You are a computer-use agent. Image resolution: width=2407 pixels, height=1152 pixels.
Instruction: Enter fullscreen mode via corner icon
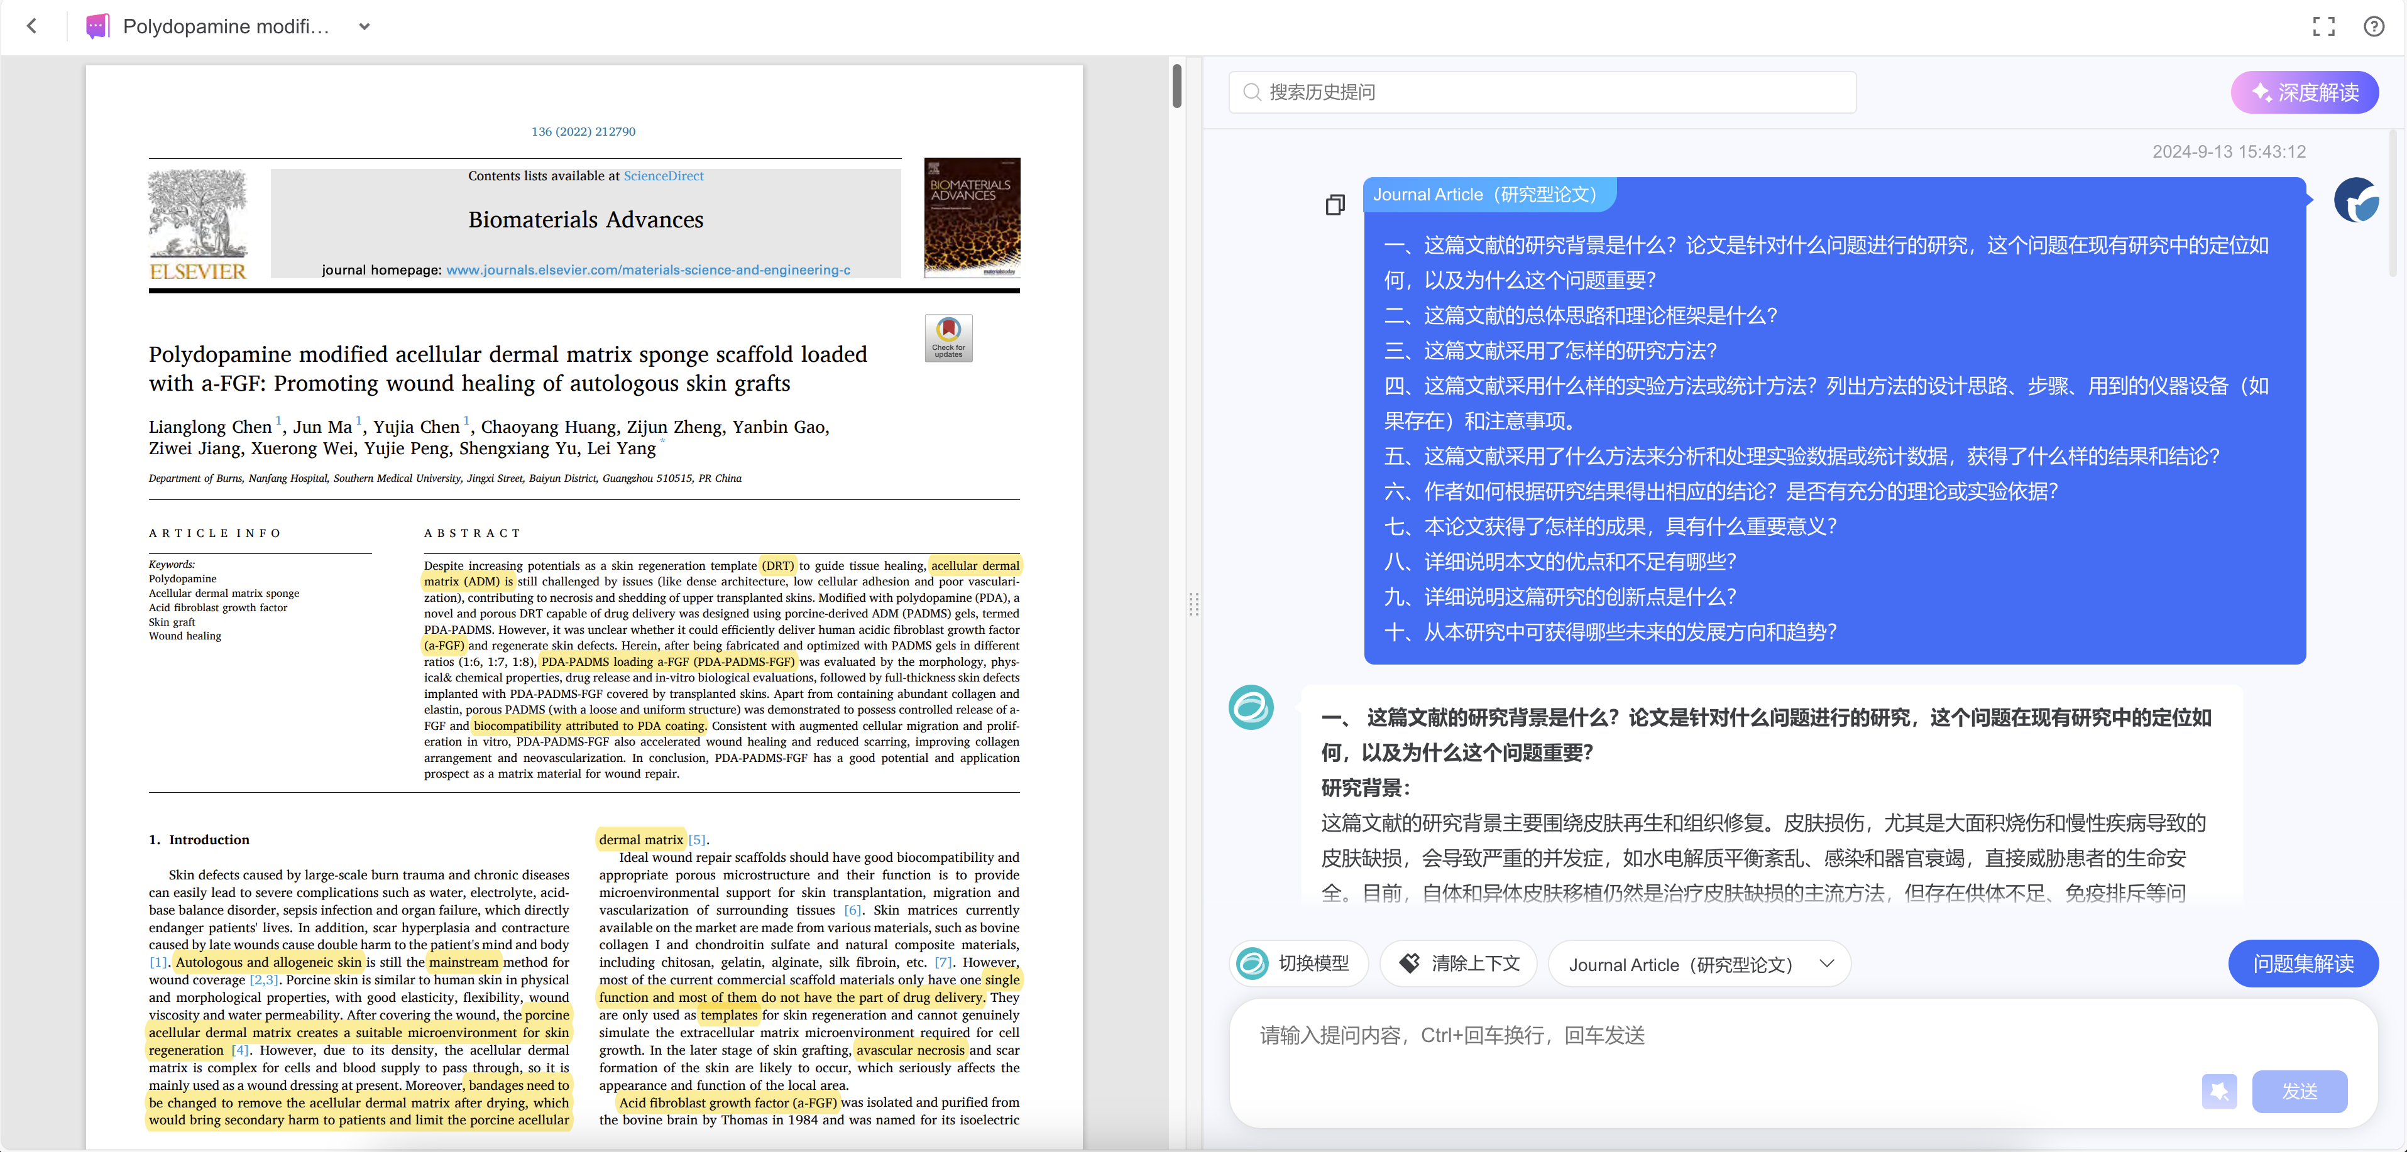coord(2323,26)
